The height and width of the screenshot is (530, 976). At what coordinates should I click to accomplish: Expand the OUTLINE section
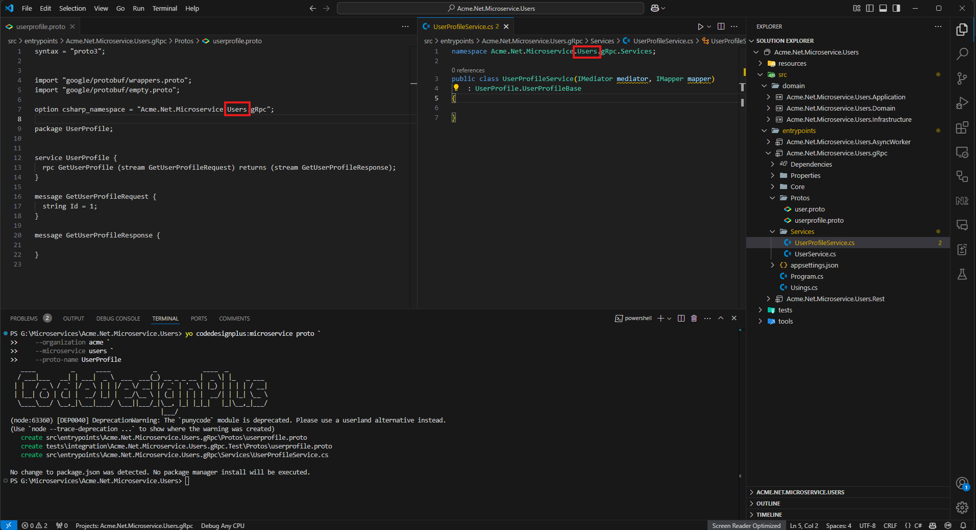[847, 503]
